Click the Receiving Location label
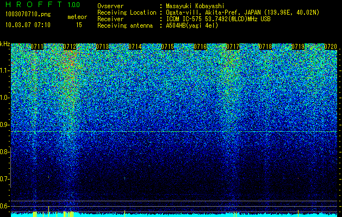 click(127, 12)
